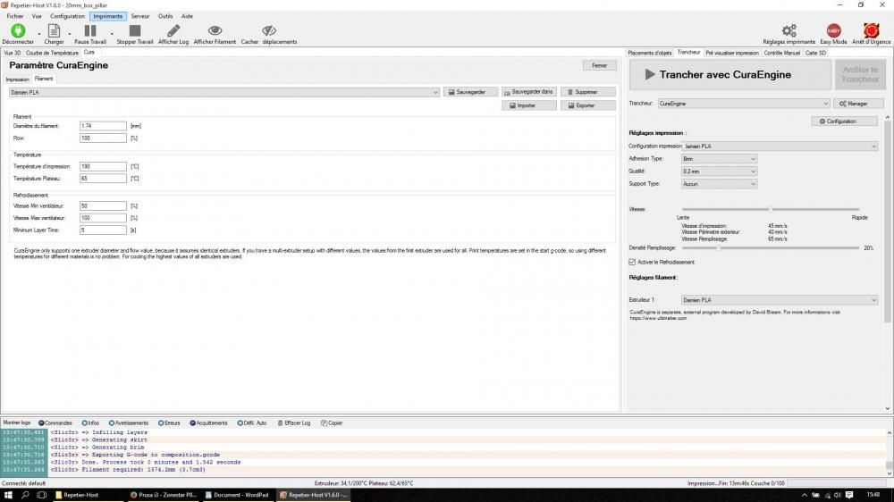Open Windows Start menu
Screen dimensions: 894x502
point(8,495)
